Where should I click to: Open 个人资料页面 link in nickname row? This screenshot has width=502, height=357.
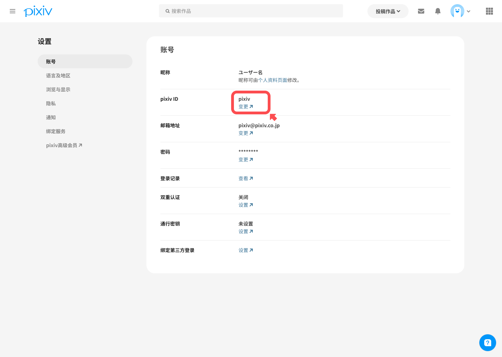click(x=272, y=80)
